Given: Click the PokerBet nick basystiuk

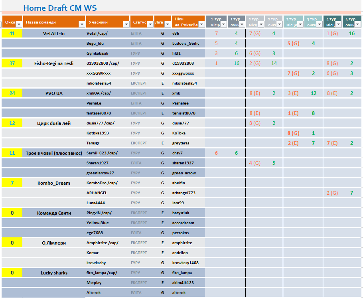Looking at the screenshot, I should [x=181, y=213].
